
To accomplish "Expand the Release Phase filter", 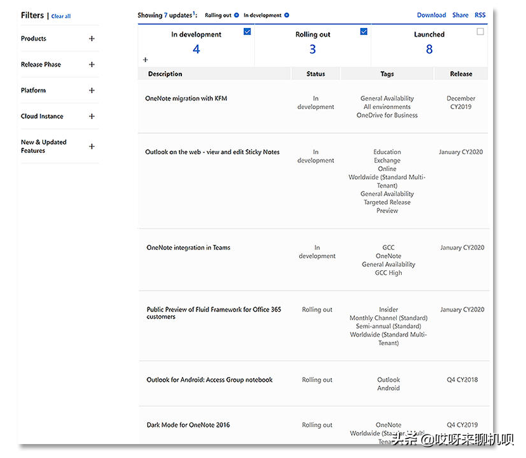I will (92, 65).
